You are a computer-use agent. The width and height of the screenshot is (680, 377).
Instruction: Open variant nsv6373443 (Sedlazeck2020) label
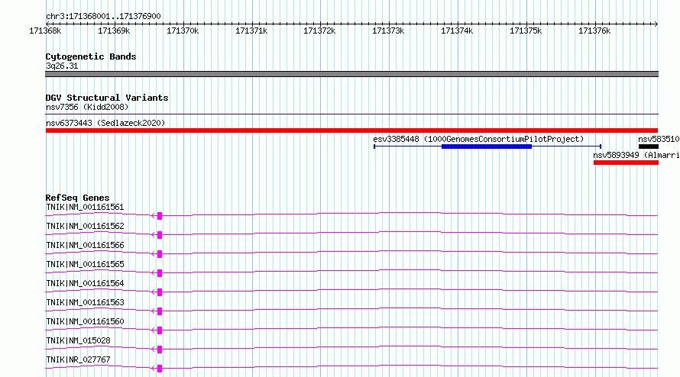(x=105, y=123)
